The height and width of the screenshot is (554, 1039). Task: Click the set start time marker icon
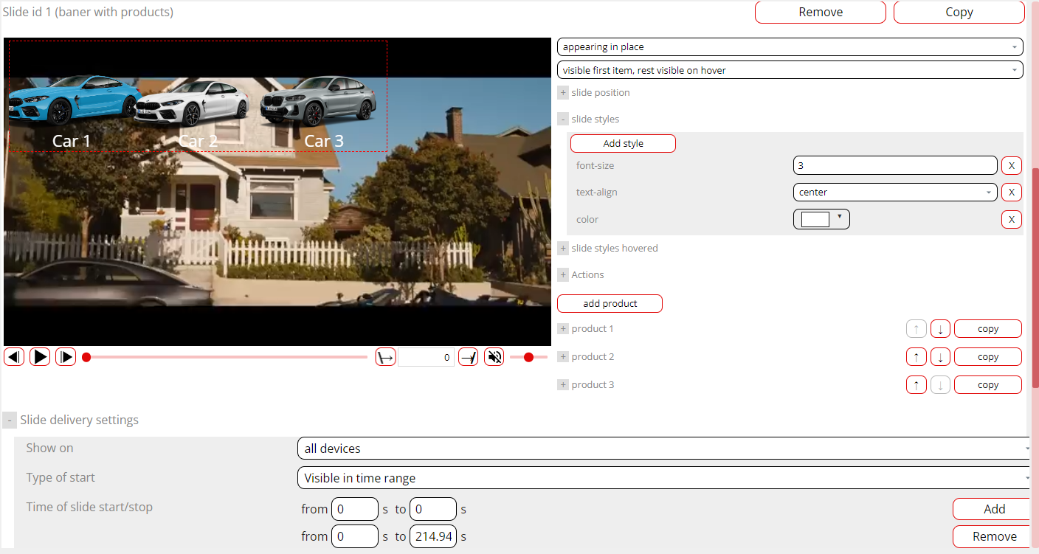pyautogui.click(x=386, y=358)
